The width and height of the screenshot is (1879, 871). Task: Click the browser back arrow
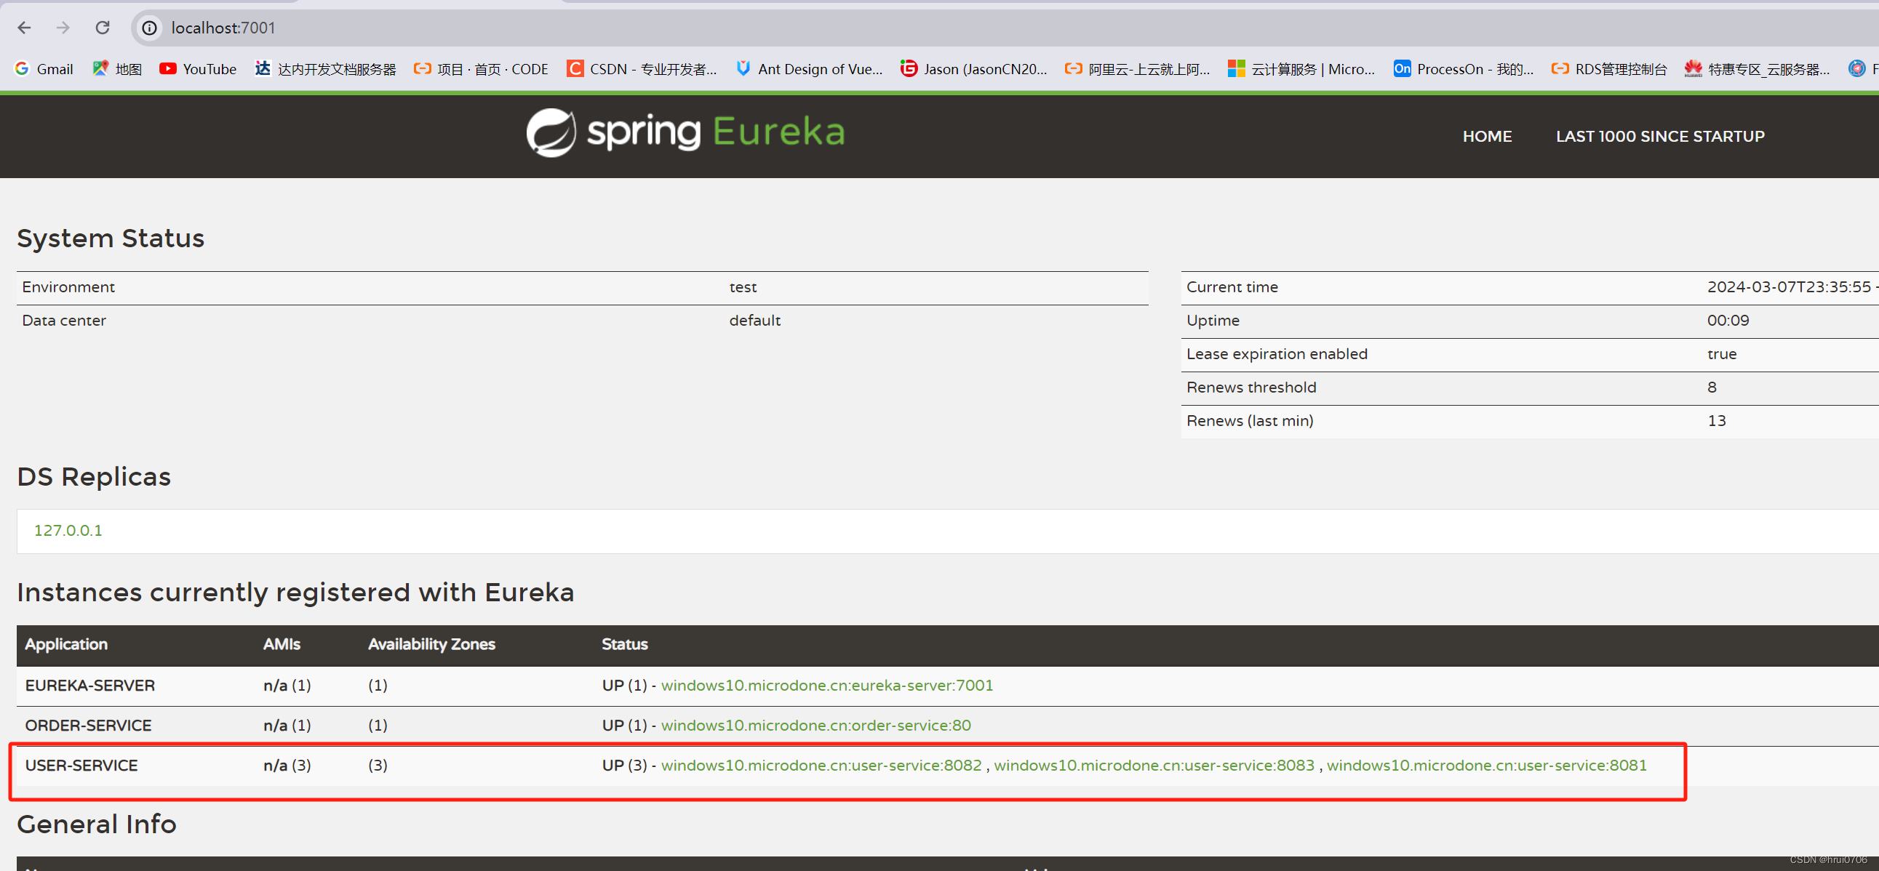coord(24,28)
